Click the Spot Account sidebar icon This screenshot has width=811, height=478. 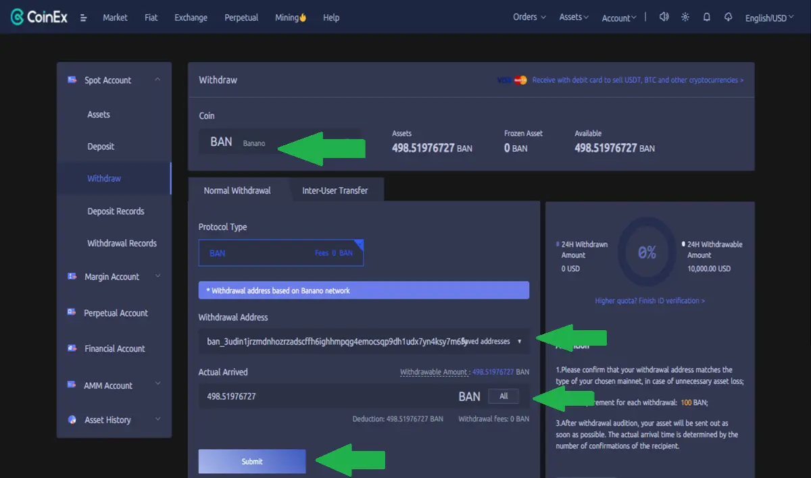coord(72,80)
